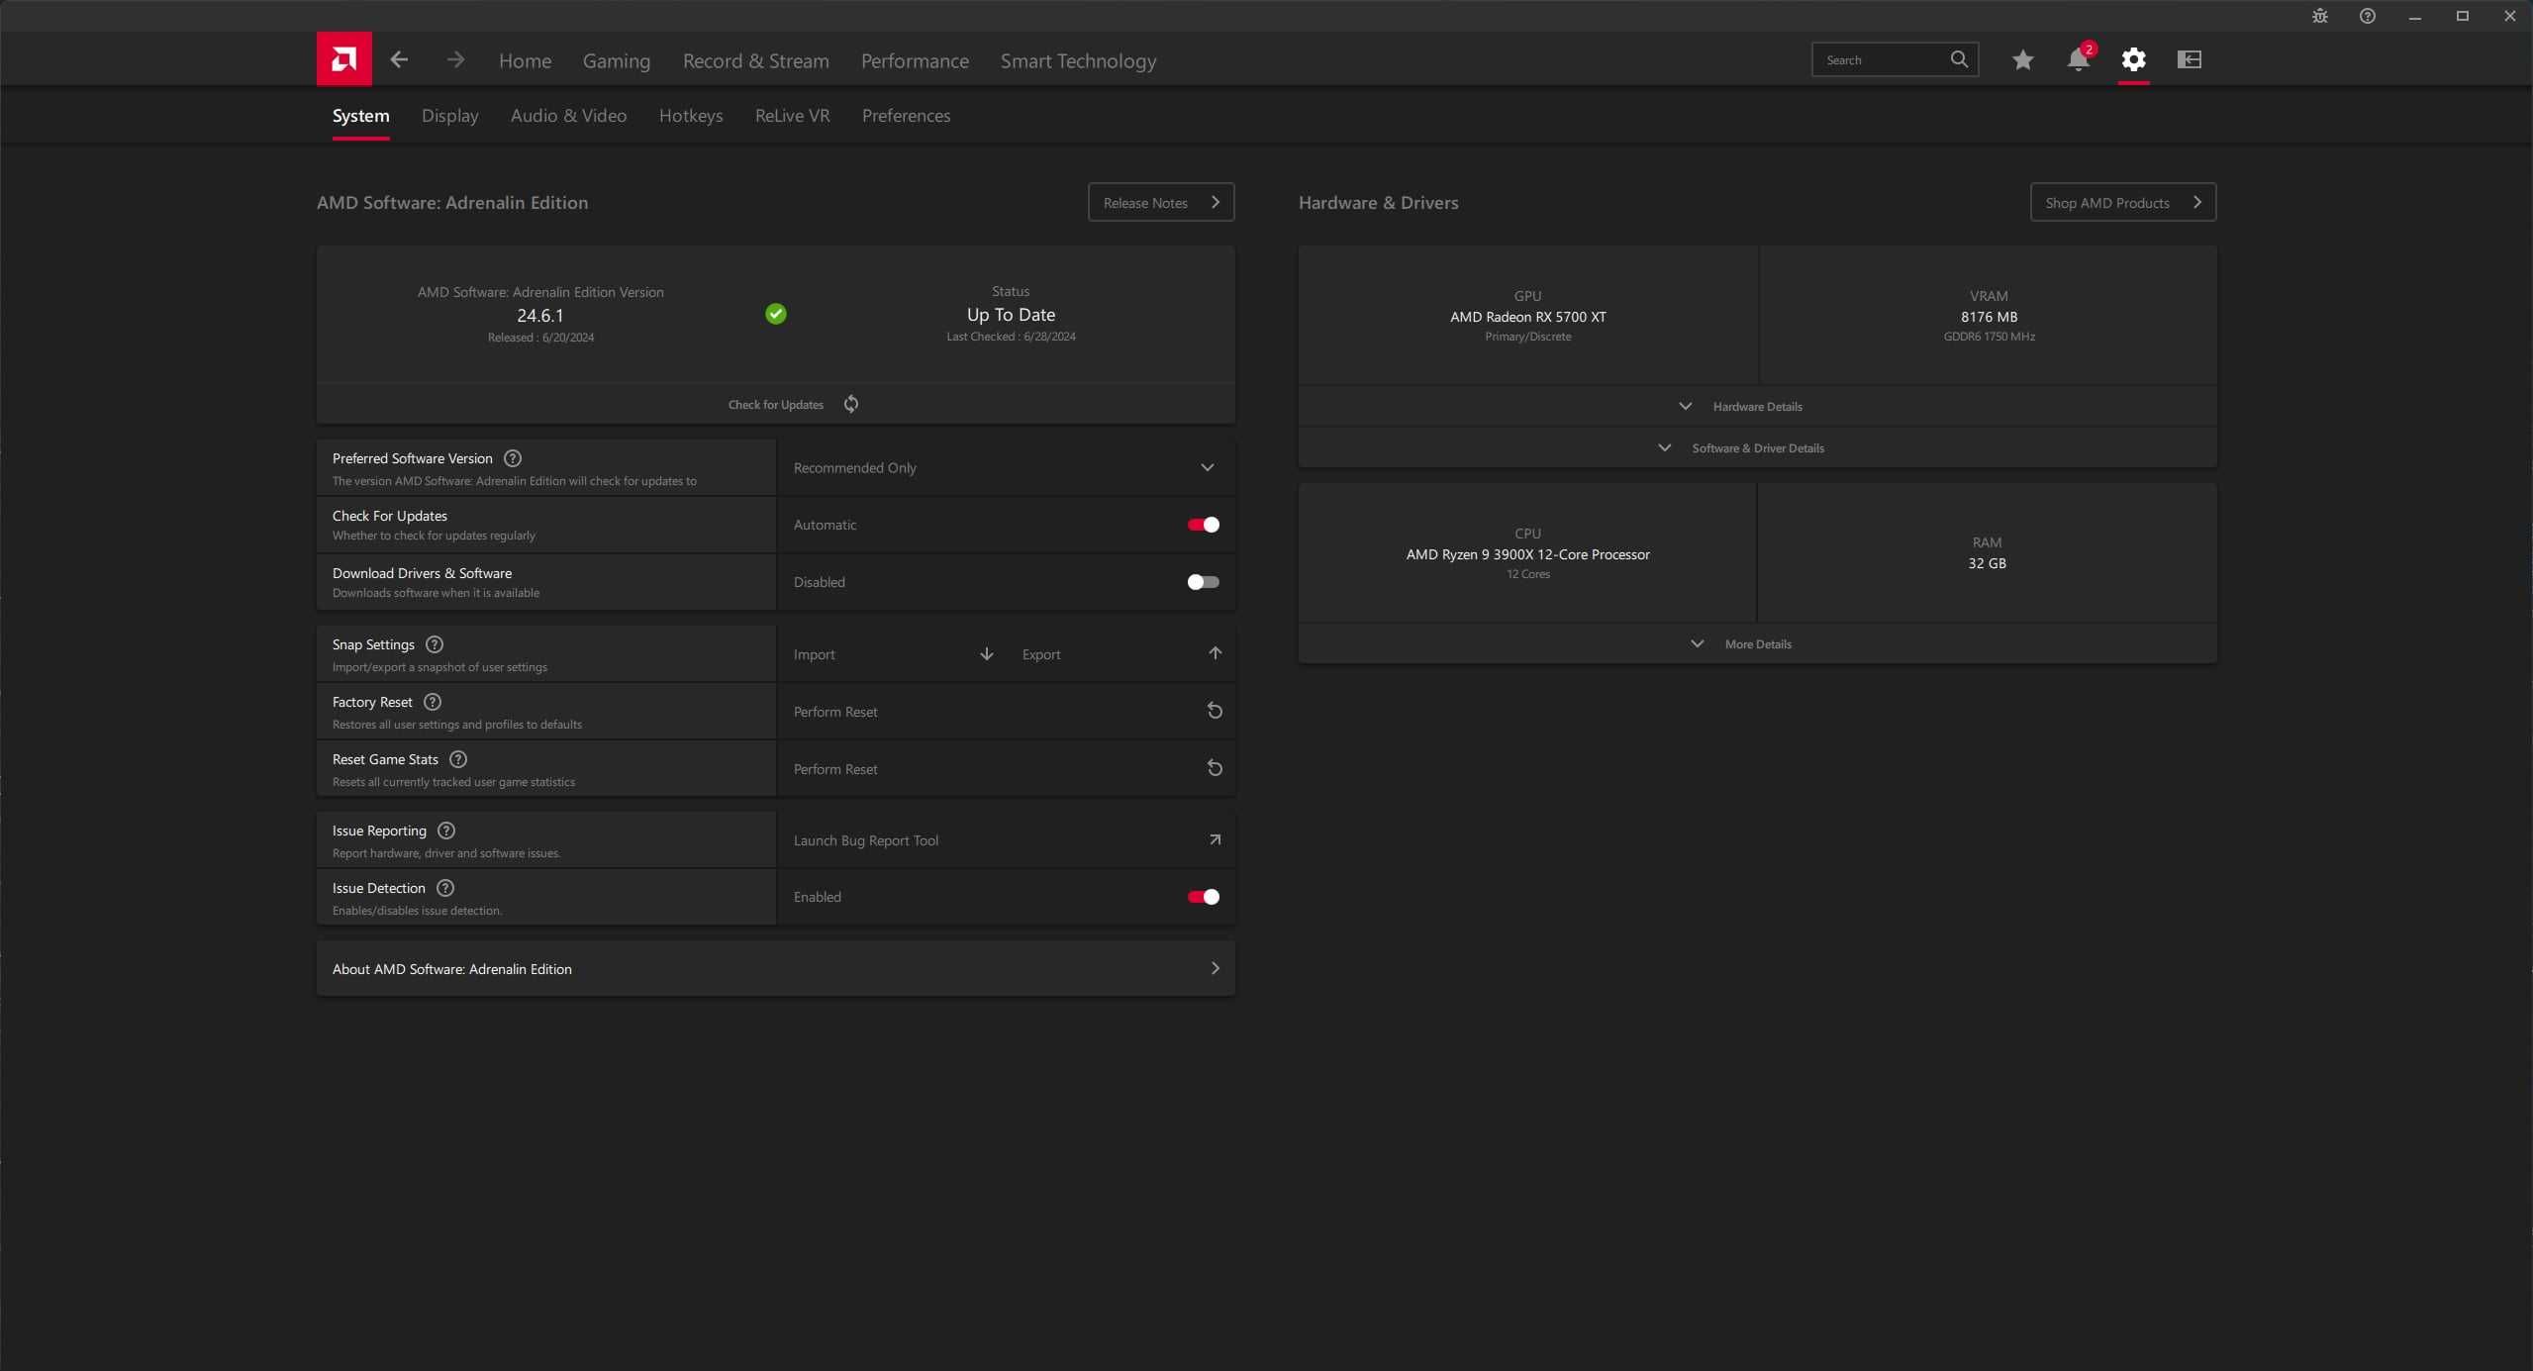Viewport: 2533px width, 1371px height.
Task: Toggle the sidebar panel icon
Action: pos(2189,60)
